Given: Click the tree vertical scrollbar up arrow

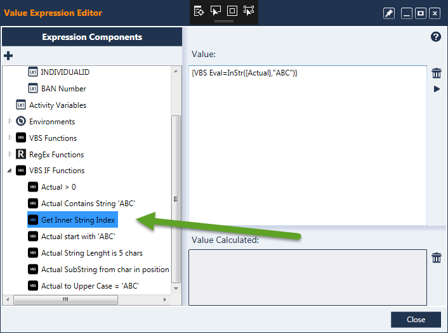Looking at the screenshot, I should click(176, 71).
